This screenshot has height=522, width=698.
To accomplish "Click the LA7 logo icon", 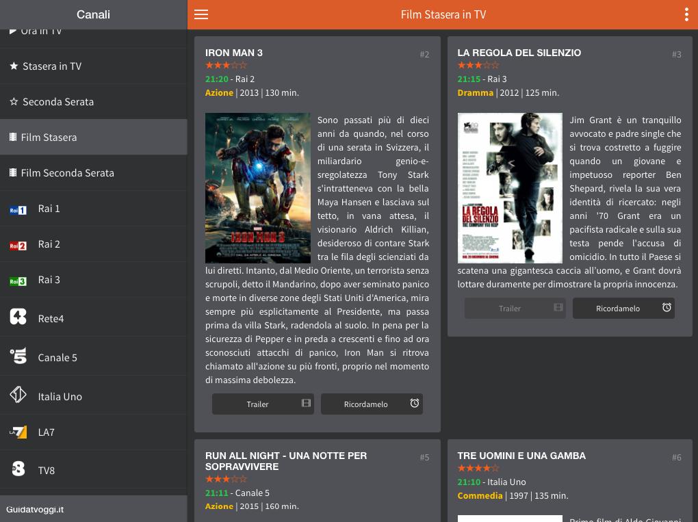I will (x=18, y=432).
